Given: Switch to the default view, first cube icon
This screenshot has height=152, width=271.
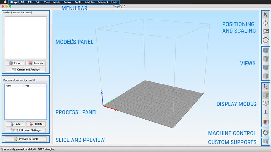Looking at the screenshot, I should click(x=266, y=50).
